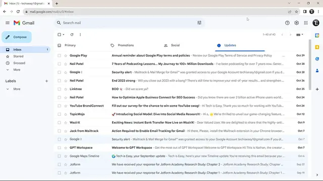Image resolution: width=323 pixels, height=181 pixels.
Task: Click the Gmail logo
Action: (24, 23)
